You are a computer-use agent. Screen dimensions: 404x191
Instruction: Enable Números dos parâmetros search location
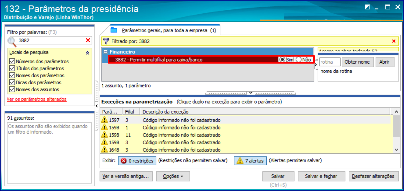tap(12, 62)
